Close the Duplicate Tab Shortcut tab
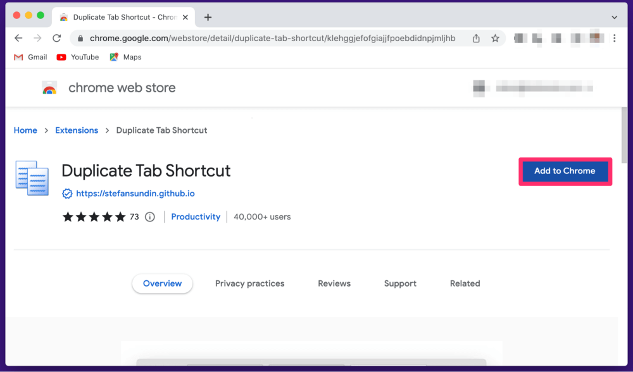 [185, 17]
